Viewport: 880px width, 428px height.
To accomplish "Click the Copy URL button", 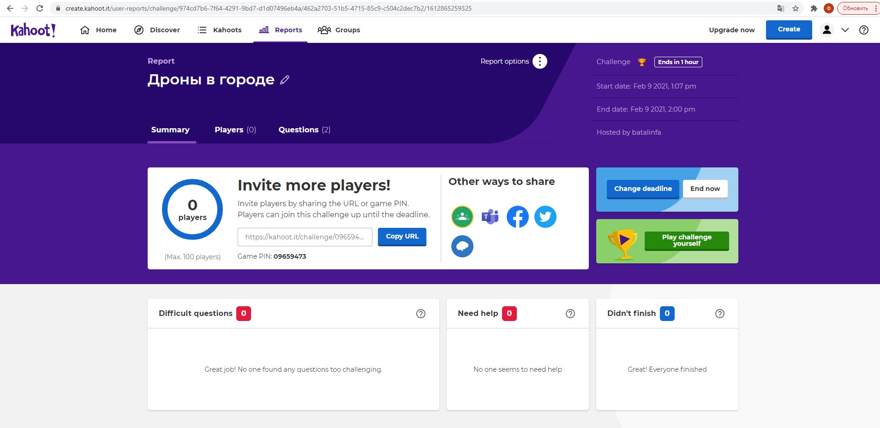I will [402, 237].
